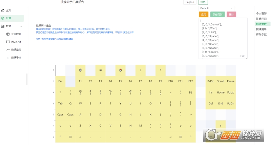
Task: Click the textarea resize handle corner
Action: [x=247, y=58]
